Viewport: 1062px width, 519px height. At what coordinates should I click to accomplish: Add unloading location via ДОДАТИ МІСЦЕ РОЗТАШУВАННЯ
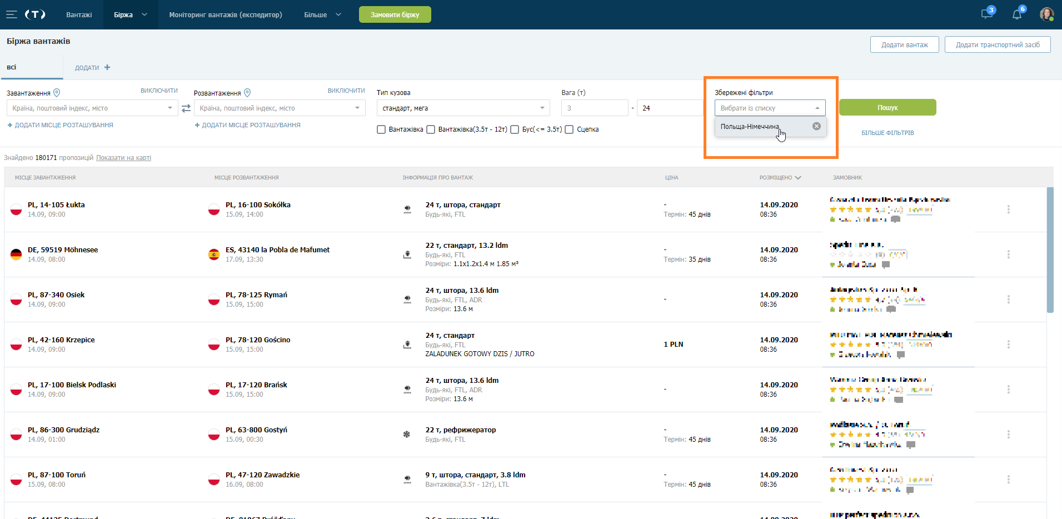click(247, 125)
